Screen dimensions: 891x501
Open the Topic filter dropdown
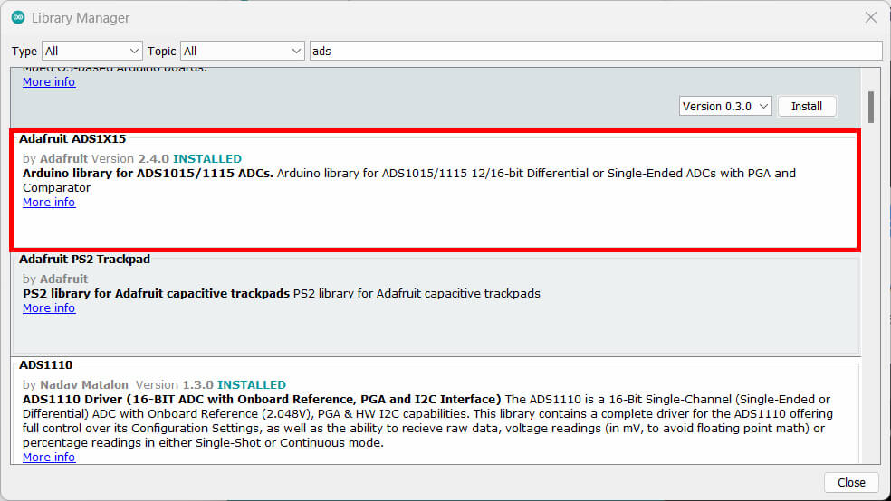pyautogui.click(x=242, y=51)
